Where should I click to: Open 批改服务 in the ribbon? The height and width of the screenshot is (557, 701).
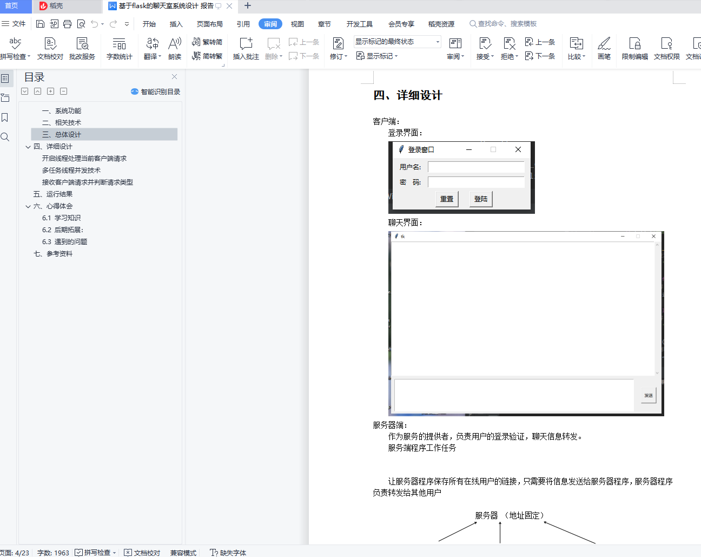click(82, 49)
